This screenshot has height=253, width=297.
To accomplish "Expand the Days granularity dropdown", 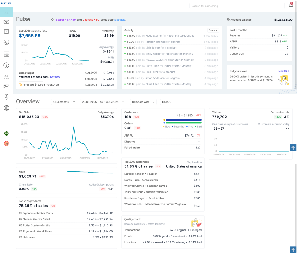I will (x=167, y=102).
